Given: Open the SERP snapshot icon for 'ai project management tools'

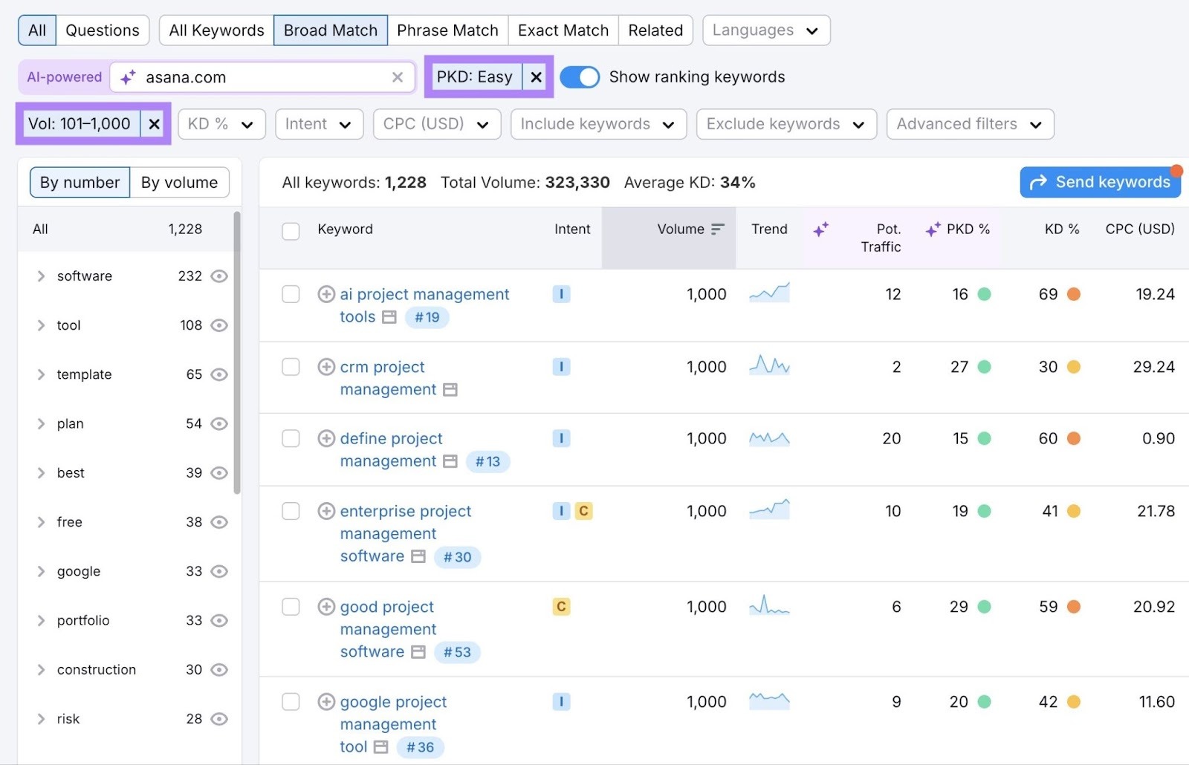Looking at the screenshot, I should click(x=388, y=317).
